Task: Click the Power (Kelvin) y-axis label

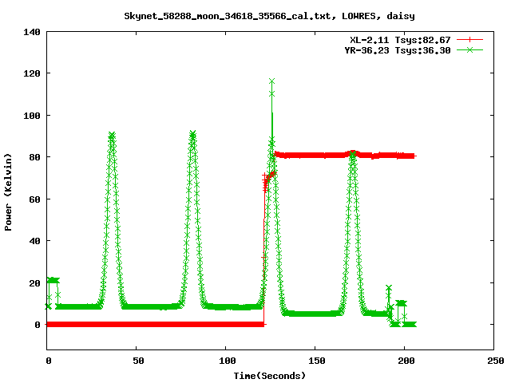Action: tap(8, 192)
